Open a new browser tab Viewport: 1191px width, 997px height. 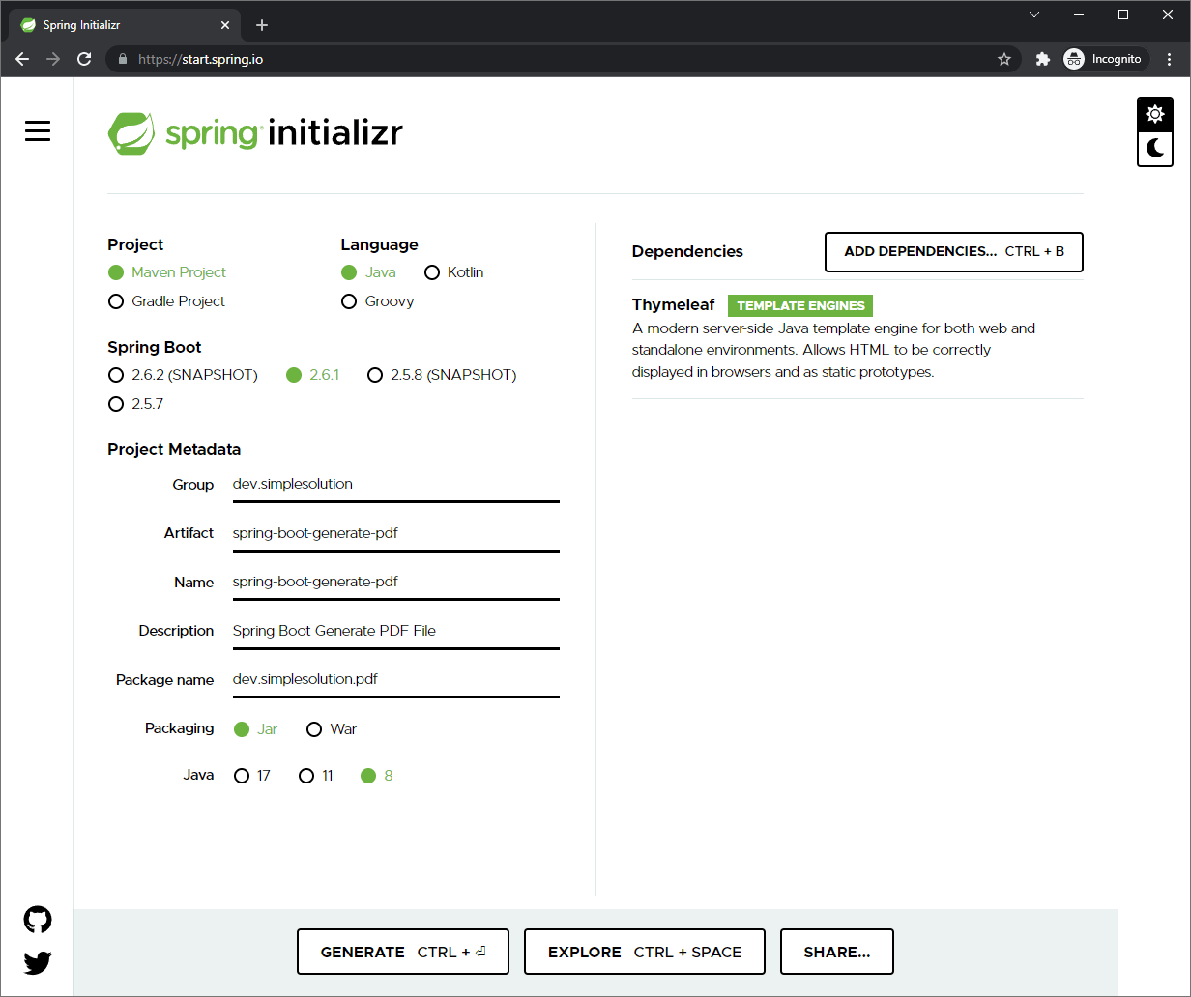(x=261, y=24)
